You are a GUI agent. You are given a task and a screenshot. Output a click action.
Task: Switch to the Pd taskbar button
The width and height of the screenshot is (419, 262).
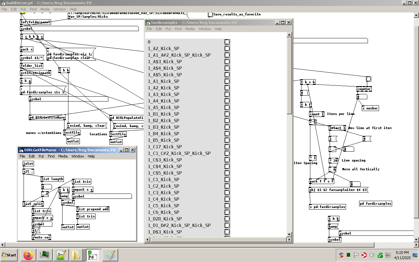point(92,255)
